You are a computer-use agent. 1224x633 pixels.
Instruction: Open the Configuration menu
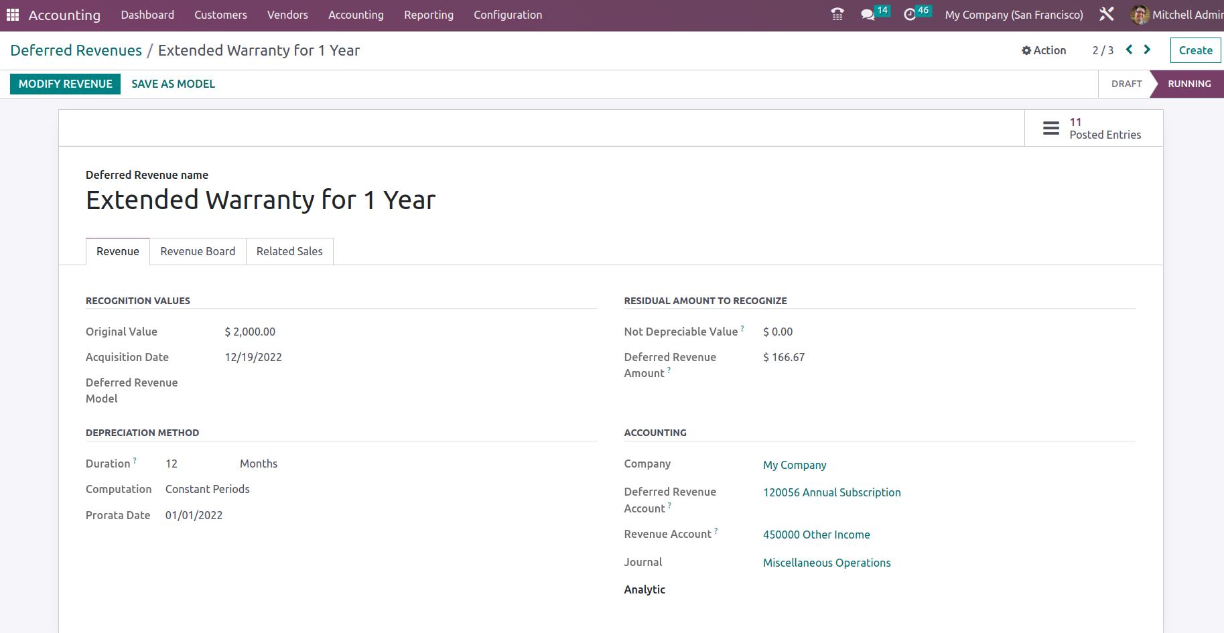coord(508,15)
